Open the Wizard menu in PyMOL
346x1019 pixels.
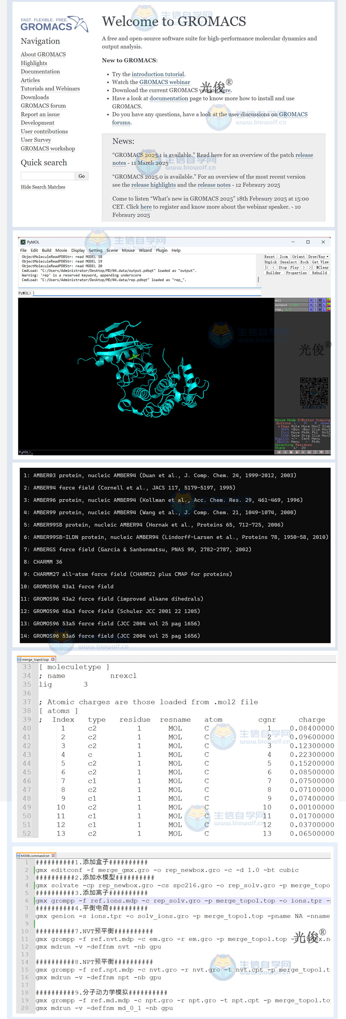coord(145,251)
